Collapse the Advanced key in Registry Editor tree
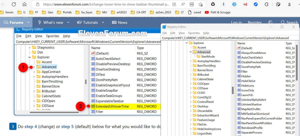The width and height of the screenshot is (300, 136). [190, 52]
